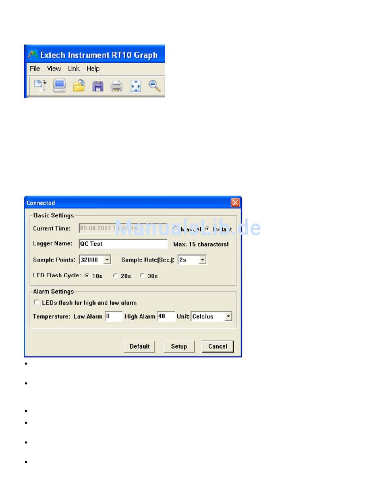The image size is (375, 497).
Task: Open the Sample Rate dropdown
Action: point(202,260)
